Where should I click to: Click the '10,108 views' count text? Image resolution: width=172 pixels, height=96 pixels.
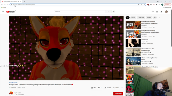pos(13,87)
